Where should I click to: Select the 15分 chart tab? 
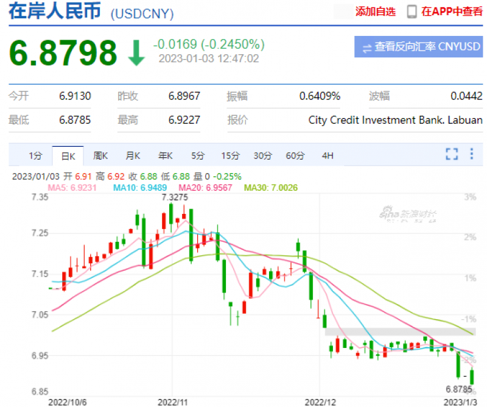point(230,155)
